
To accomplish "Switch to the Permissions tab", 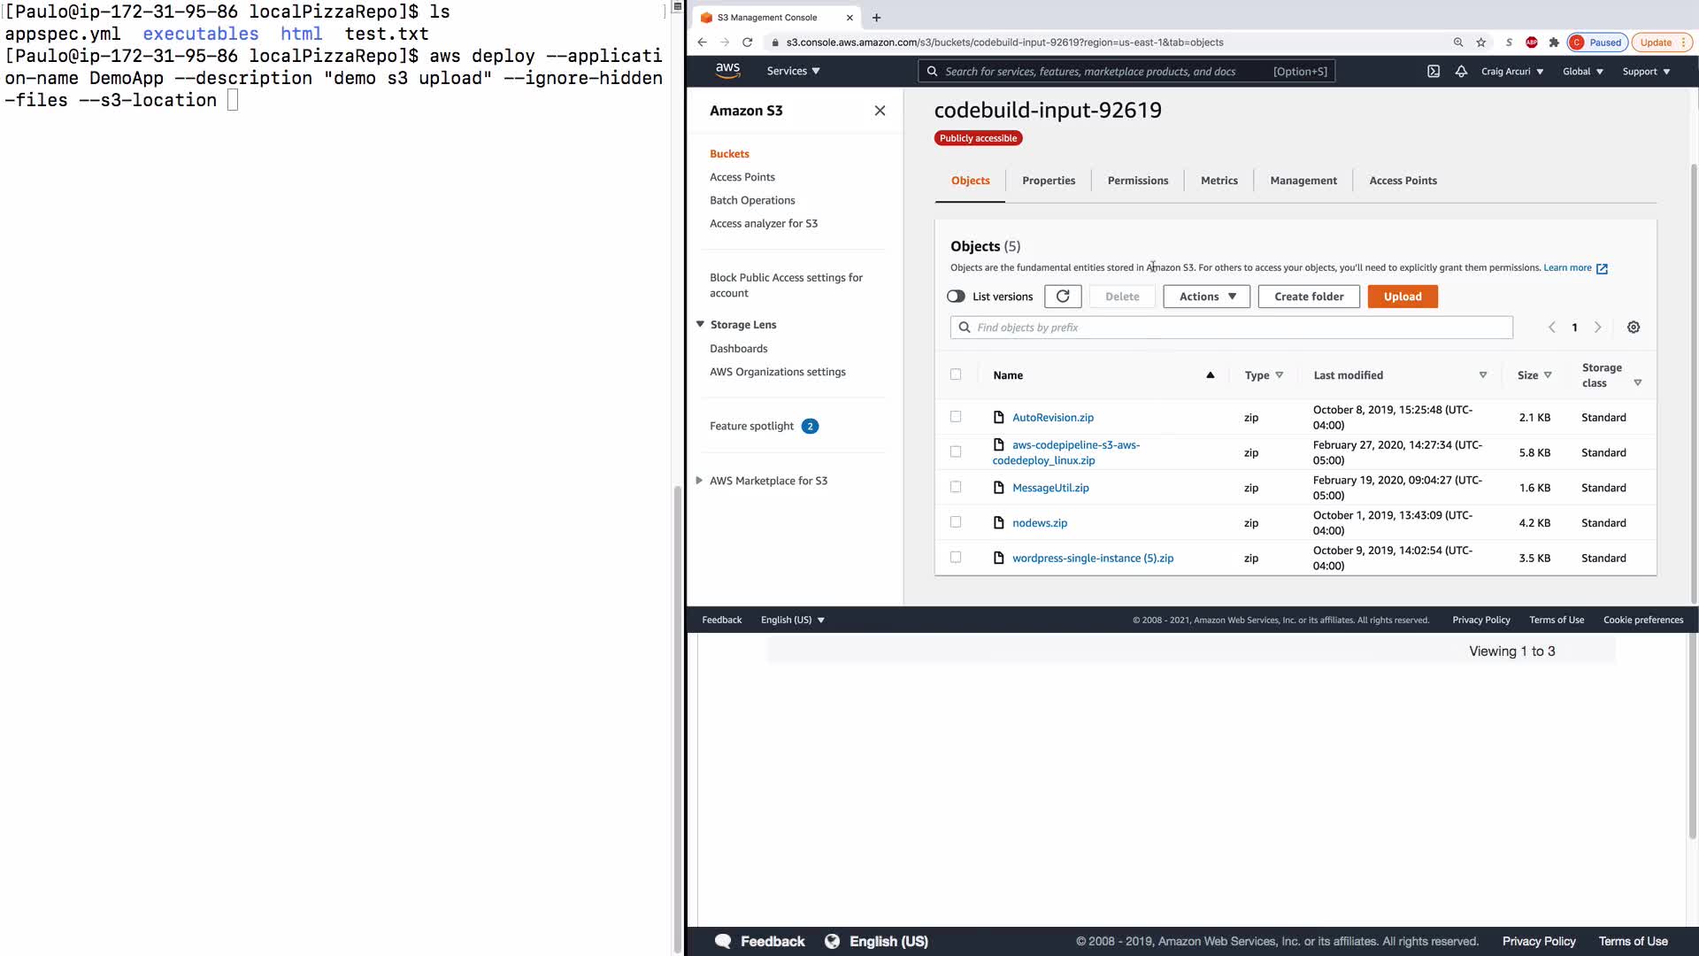I will point(1137,181).
